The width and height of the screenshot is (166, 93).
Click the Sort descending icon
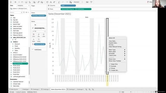click(x=54, y=2)
